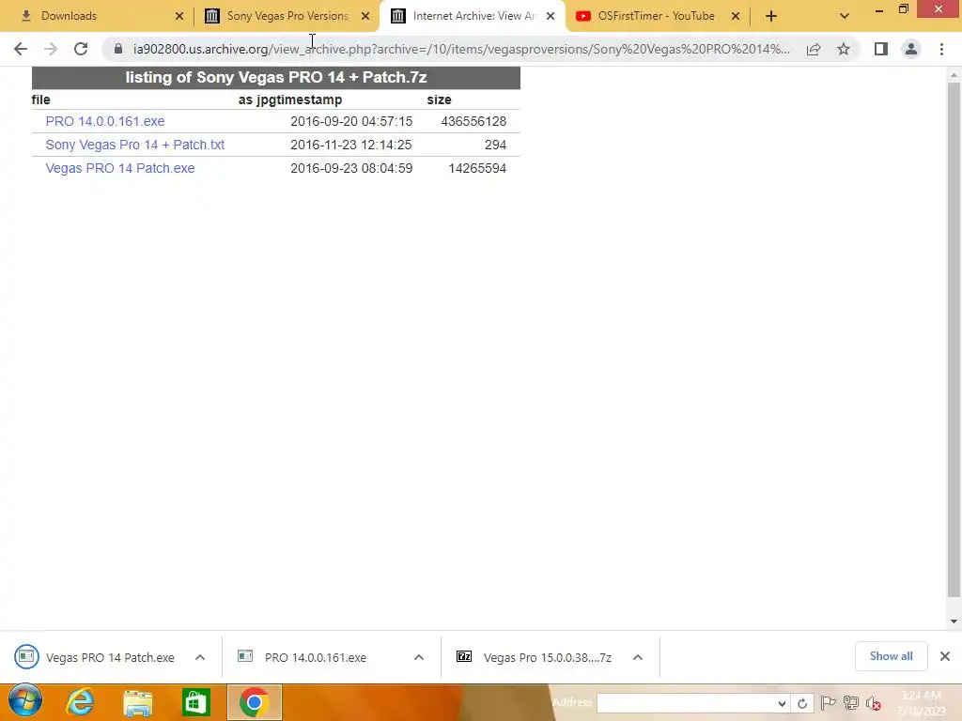Click listing title Sony Vegas PRO 14 + Patch.7z

[276, 77]
